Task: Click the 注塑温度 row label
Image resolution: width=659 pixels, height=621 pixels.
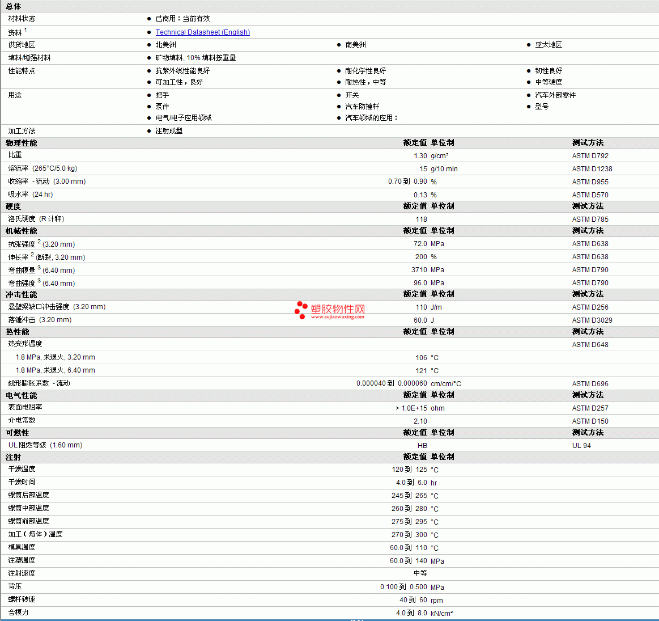Action: (22, 560)
